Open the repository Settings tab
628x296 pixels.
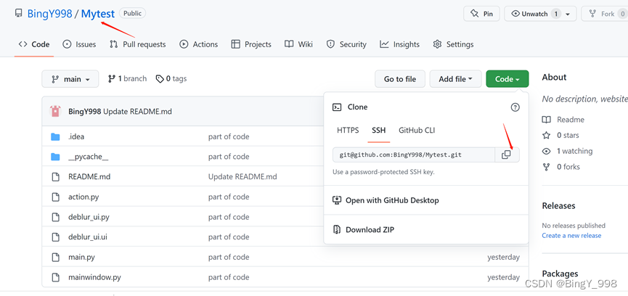453,44
